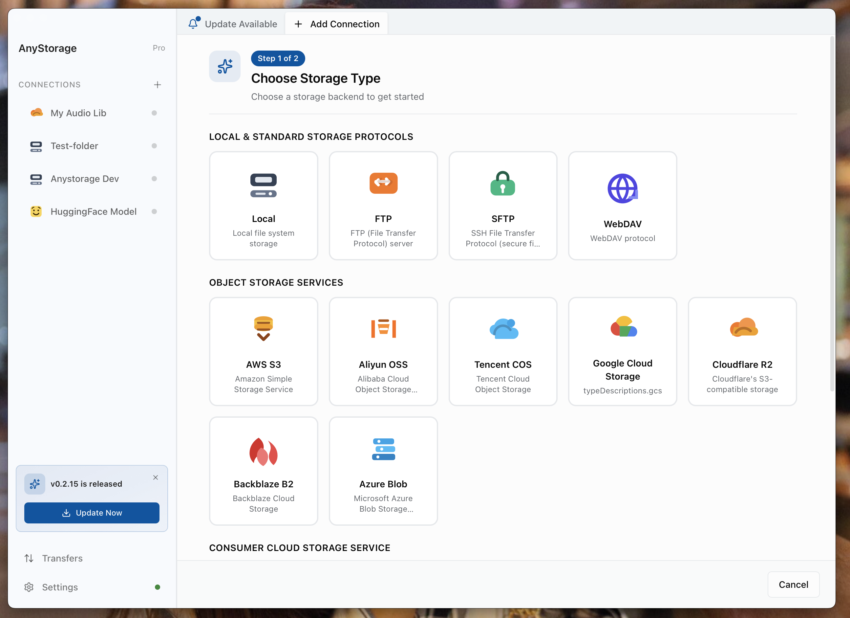Click the Update Now button

click(x=92, y=513)
